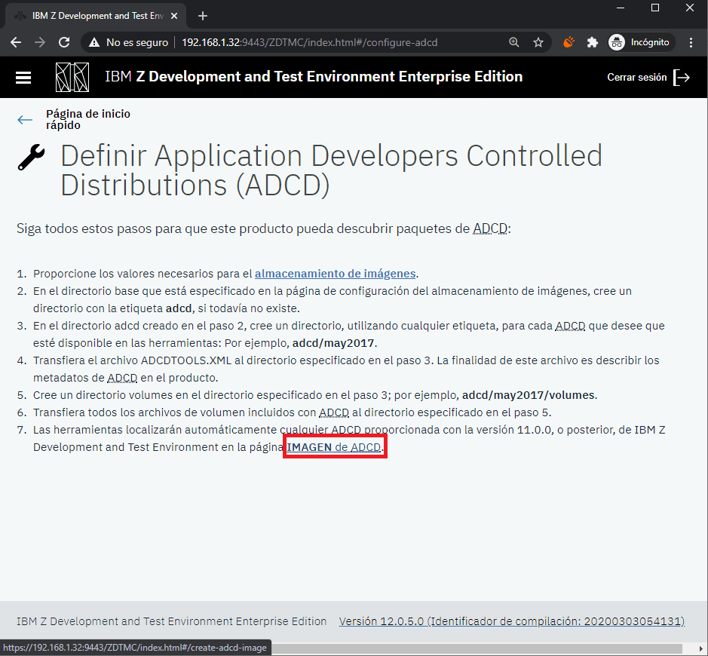Click the orange extension icon in the toolbar
The image size is (708, 656).
[x=569, y=43]
